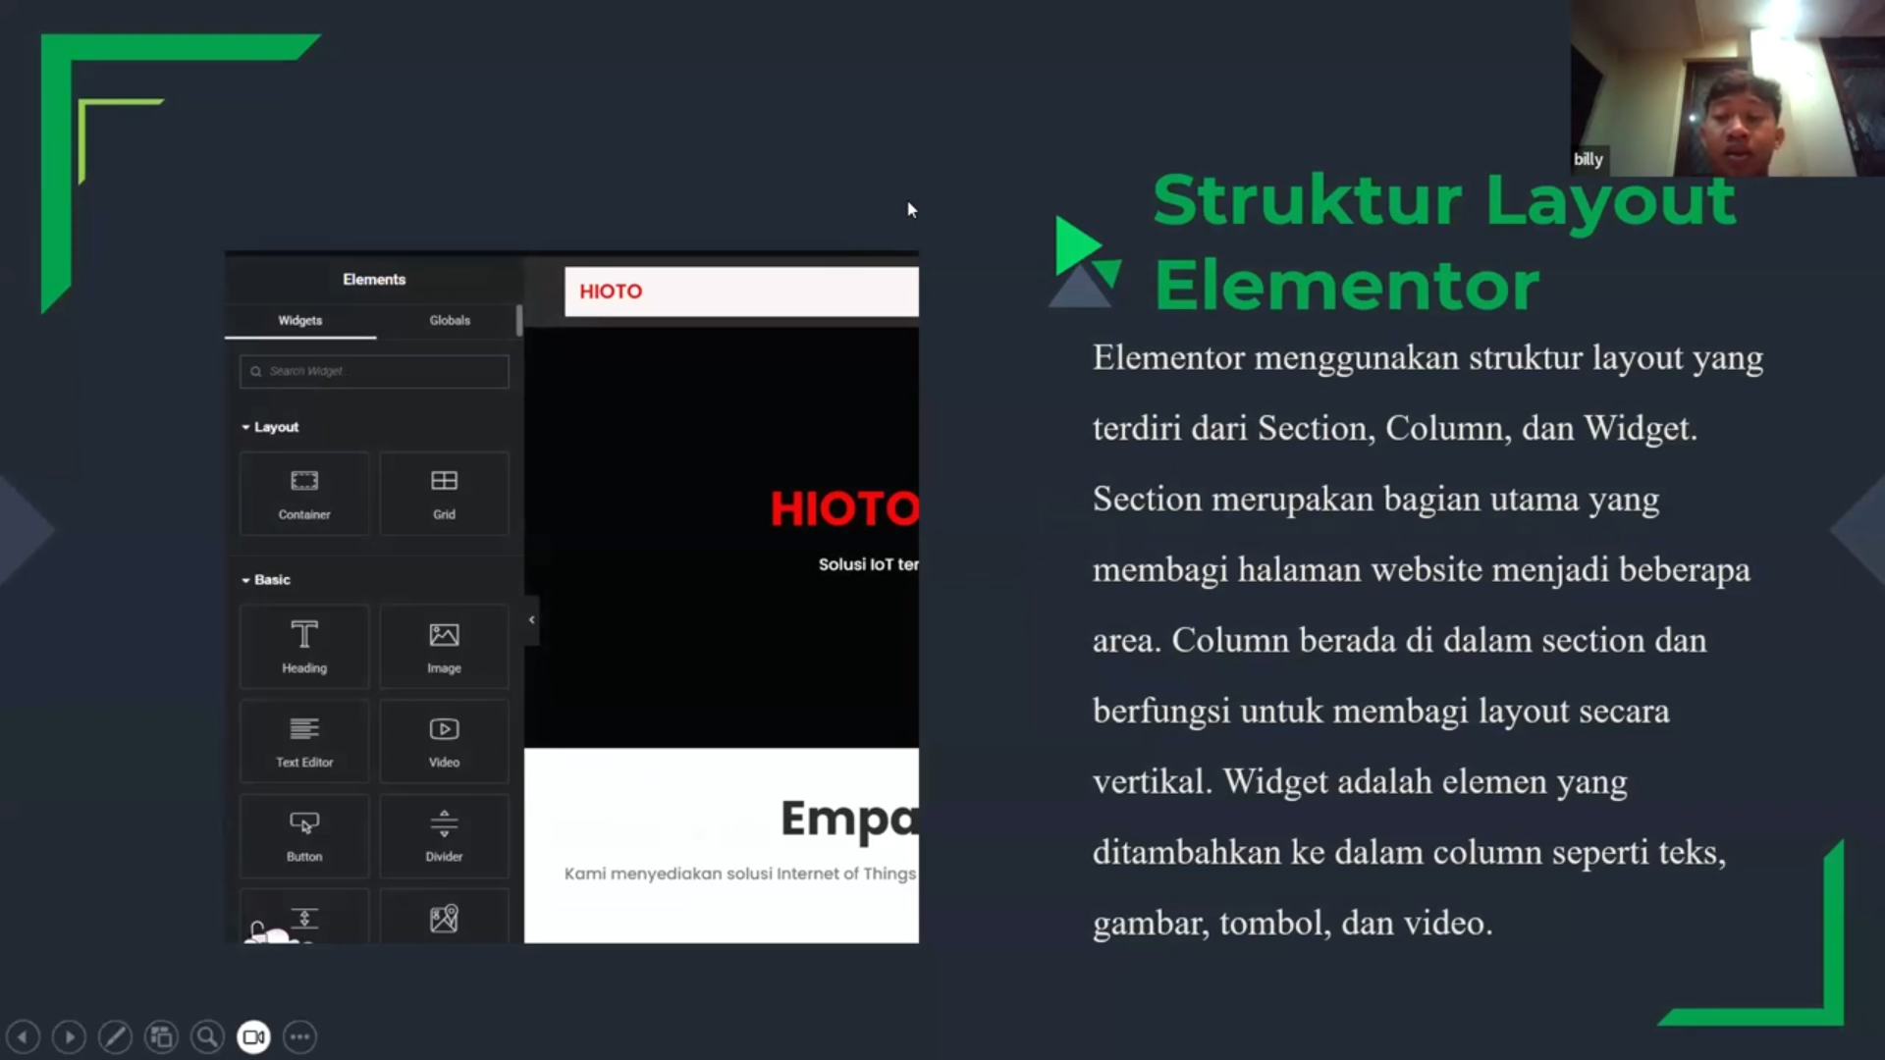Collapse the Elements panel with the chevron
The image size is (1885, 1060).
531,619
